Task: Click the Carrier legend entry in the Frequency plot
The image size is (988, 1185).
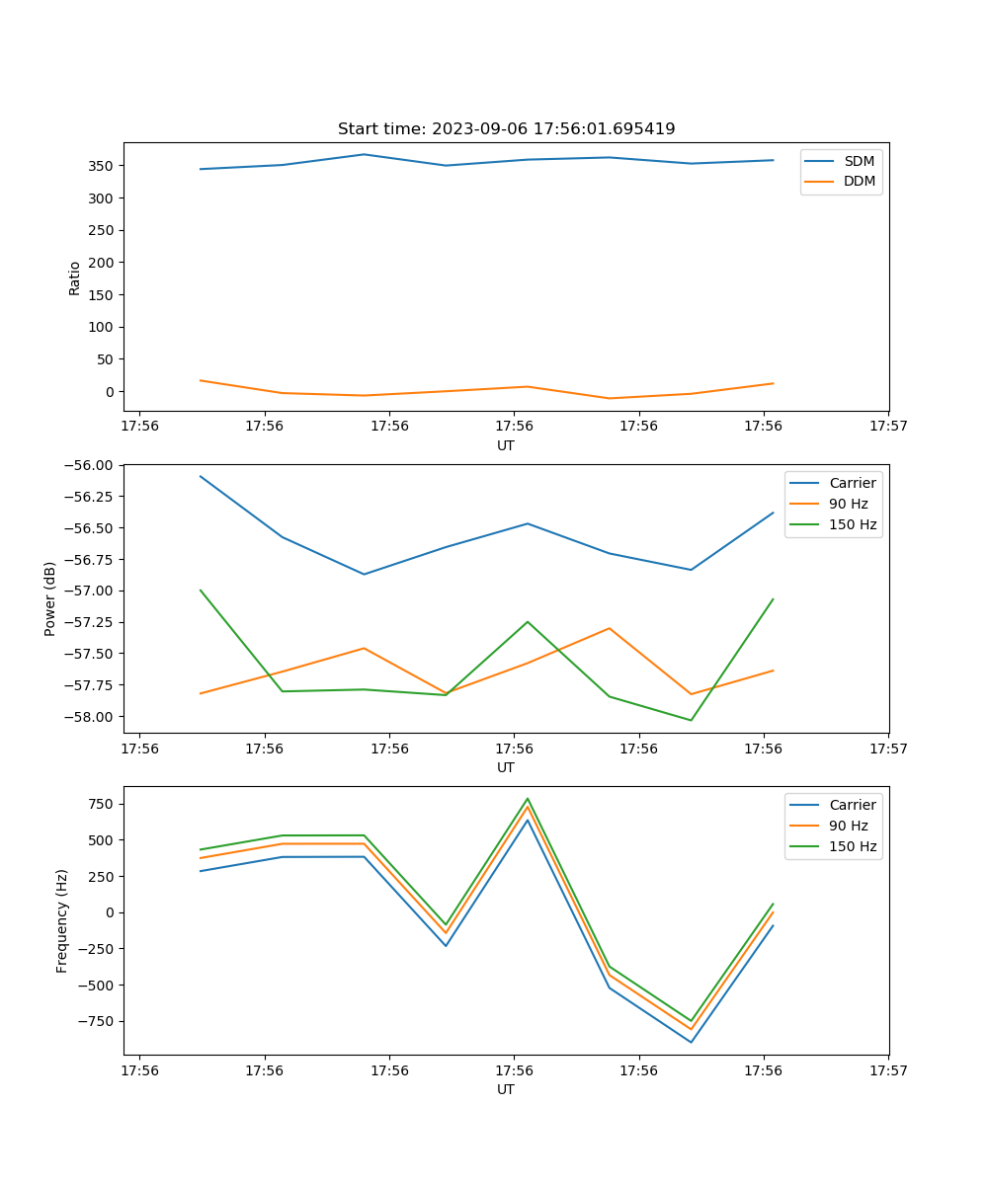Action: pos(852,805)
